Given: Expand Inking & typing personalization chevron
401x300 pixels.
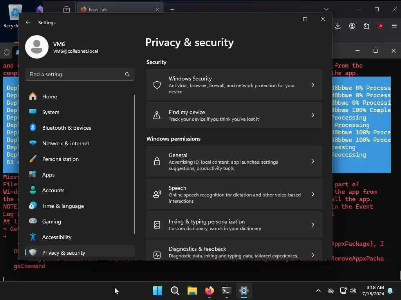Looking at the screenshot, I should (x=313, y=225).
